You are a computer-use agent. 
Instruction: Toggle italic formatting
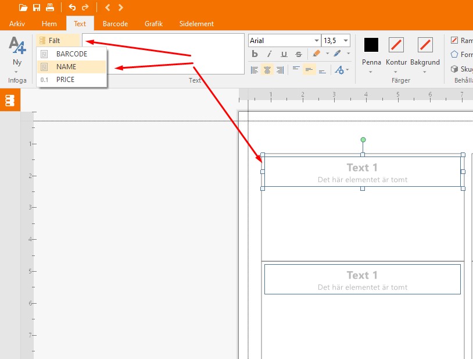(269, 54)
